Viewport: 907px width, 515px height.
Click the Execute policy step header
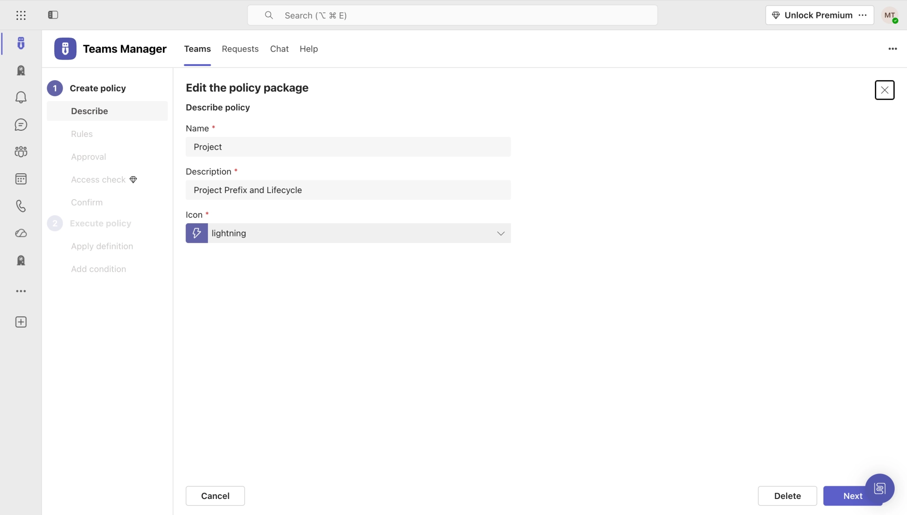coord(89,223)
